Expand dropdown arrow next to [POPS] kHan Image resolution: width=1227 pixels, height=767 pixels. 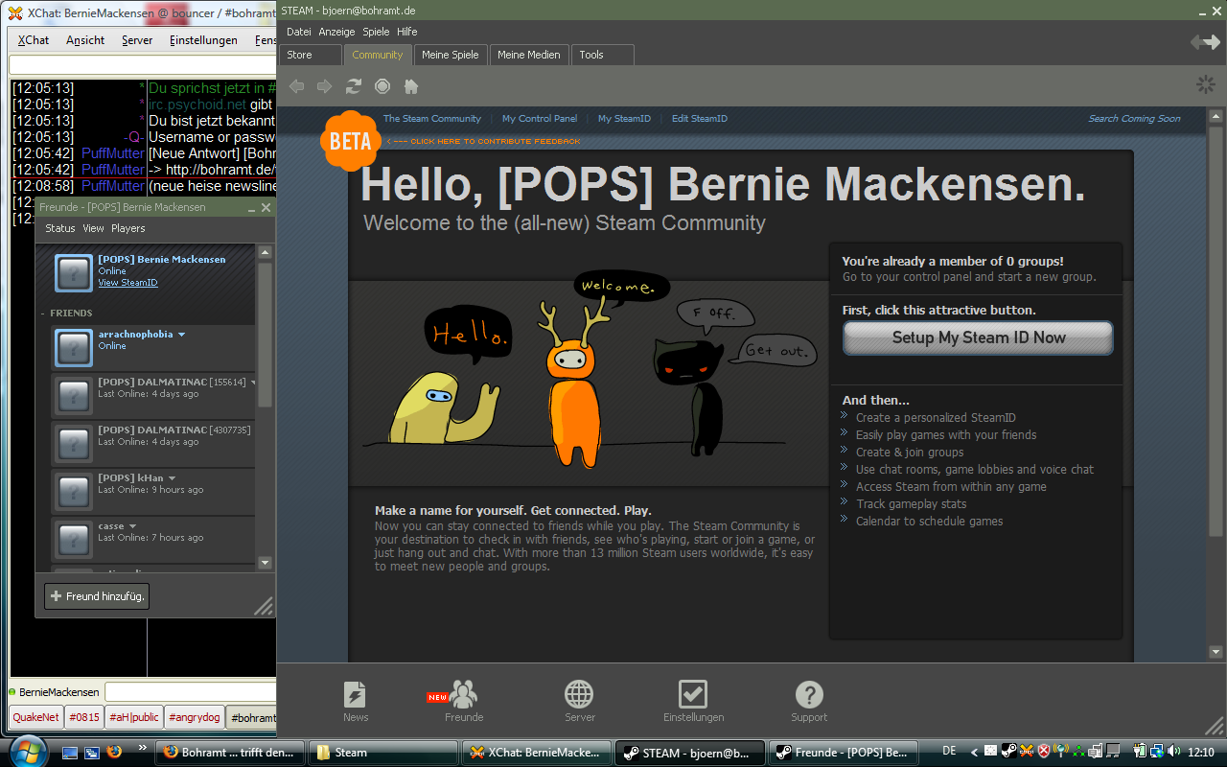click(x=173, y=478)
